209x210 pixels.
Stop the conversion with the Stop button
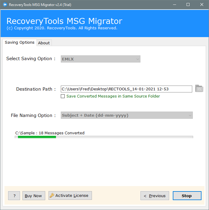(x=187, y=196)
